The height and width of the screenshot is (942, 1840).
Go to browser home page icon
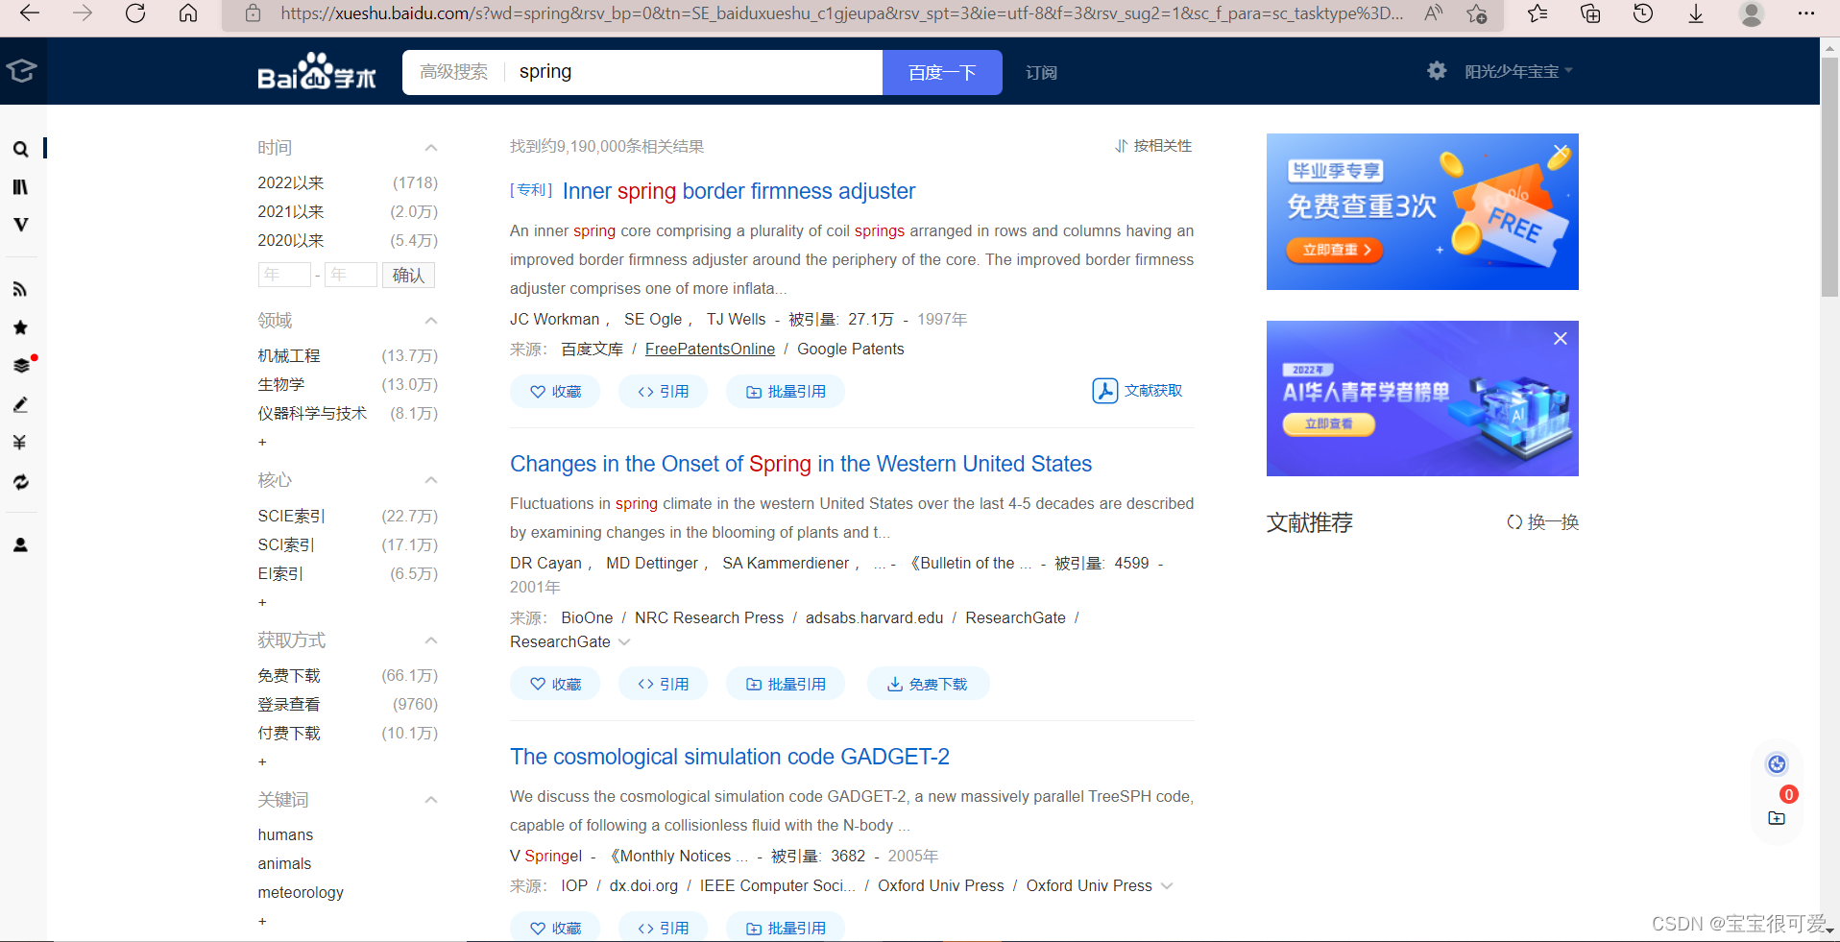[188, 13]
